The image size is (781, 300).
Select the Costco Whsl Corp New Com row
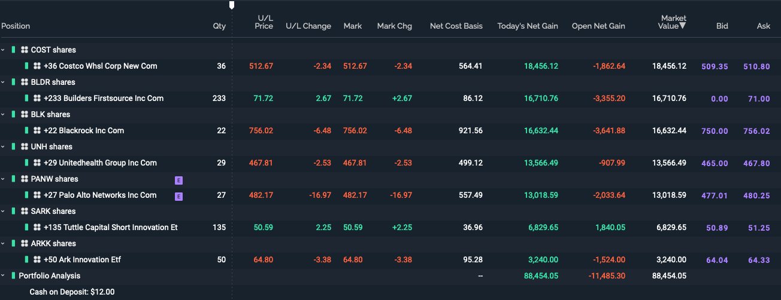click(390, 66)
